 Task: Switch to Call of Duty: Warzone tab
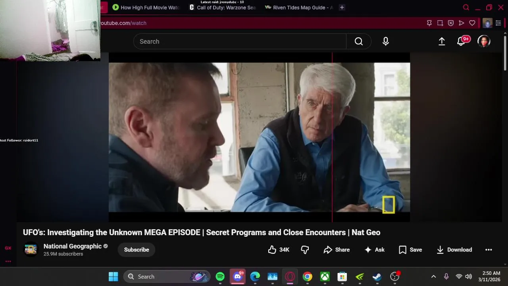(223, 8)
